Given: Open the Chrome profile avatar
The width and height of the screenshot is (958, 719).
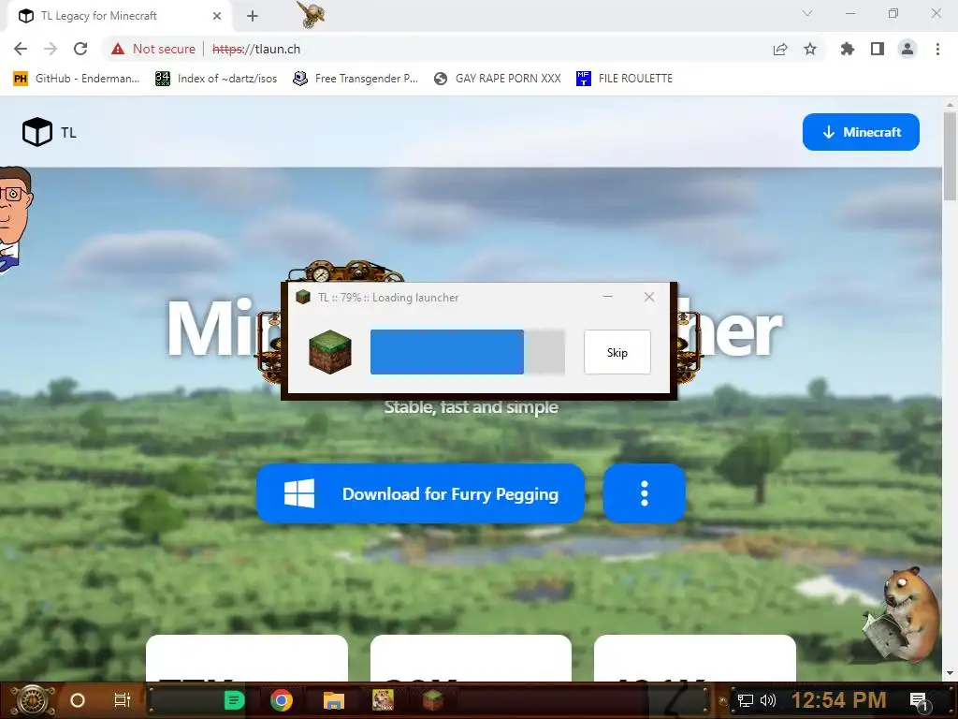Looking at the screenshot, I should 907,49.
